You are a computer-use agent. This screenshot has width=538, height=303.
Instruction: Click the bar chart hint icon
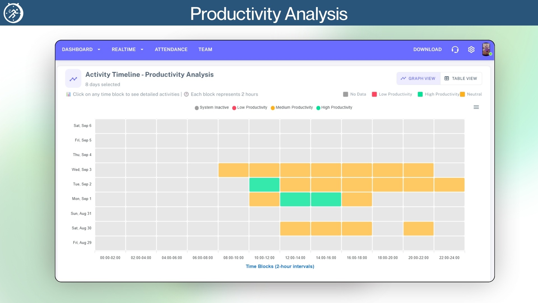click(68, 94)
